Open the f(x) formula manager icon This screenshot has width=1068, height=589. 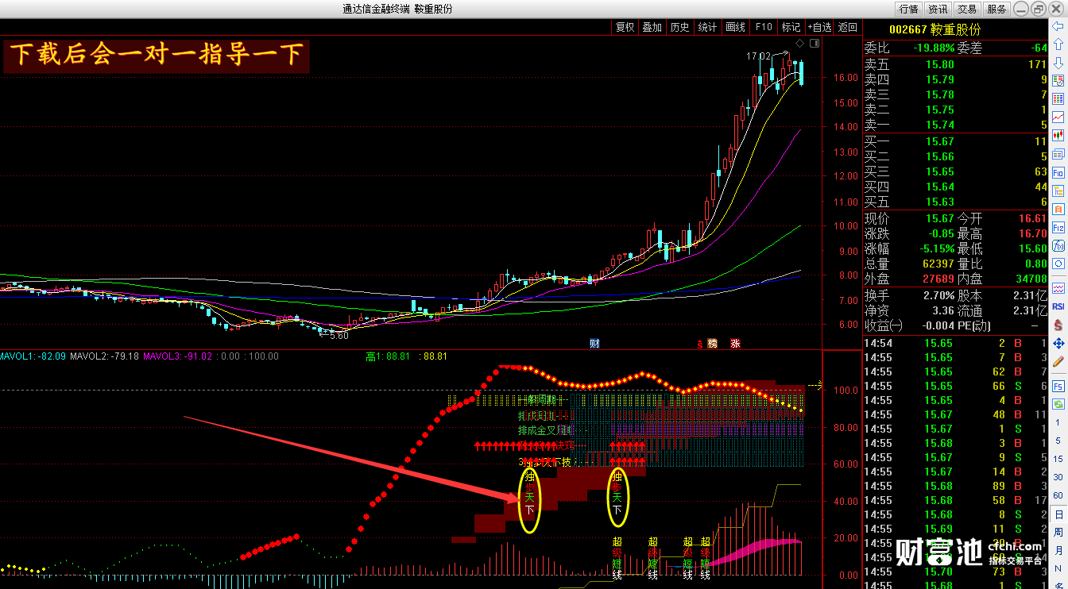[1058, 245]
